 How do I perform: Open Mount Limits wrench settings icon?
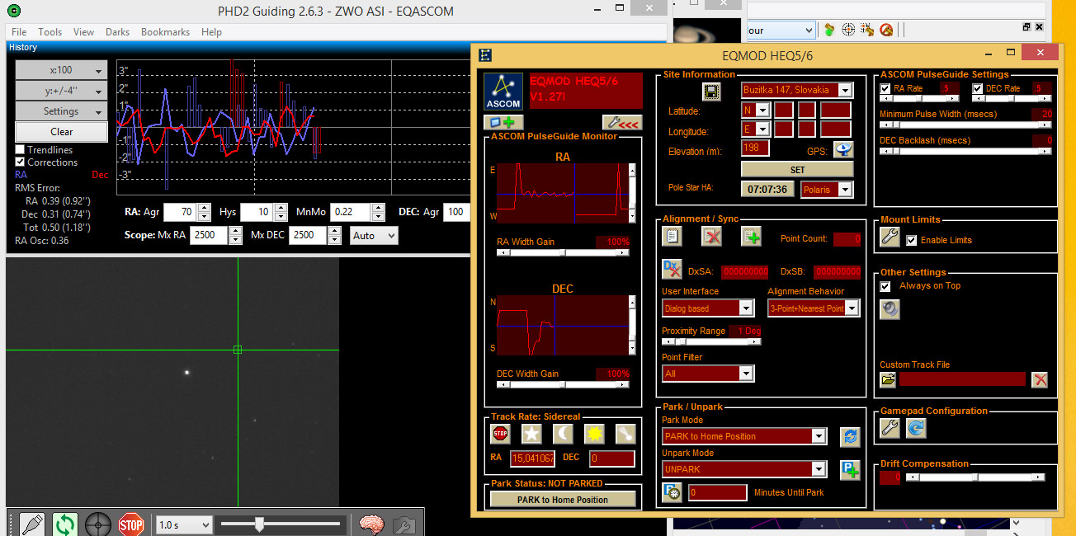tap(890, 237)
